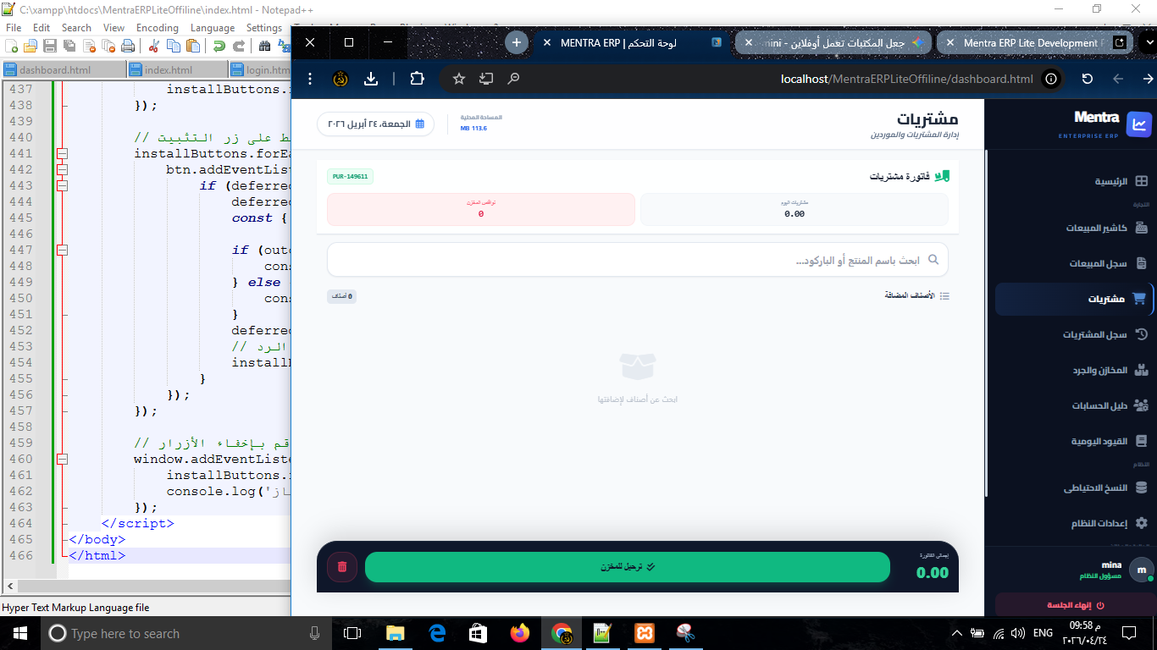The width and height of the screenshot is (1157, 650).
Task: Click the New file icon in Notepad++ toolbar
Action: 12,46
